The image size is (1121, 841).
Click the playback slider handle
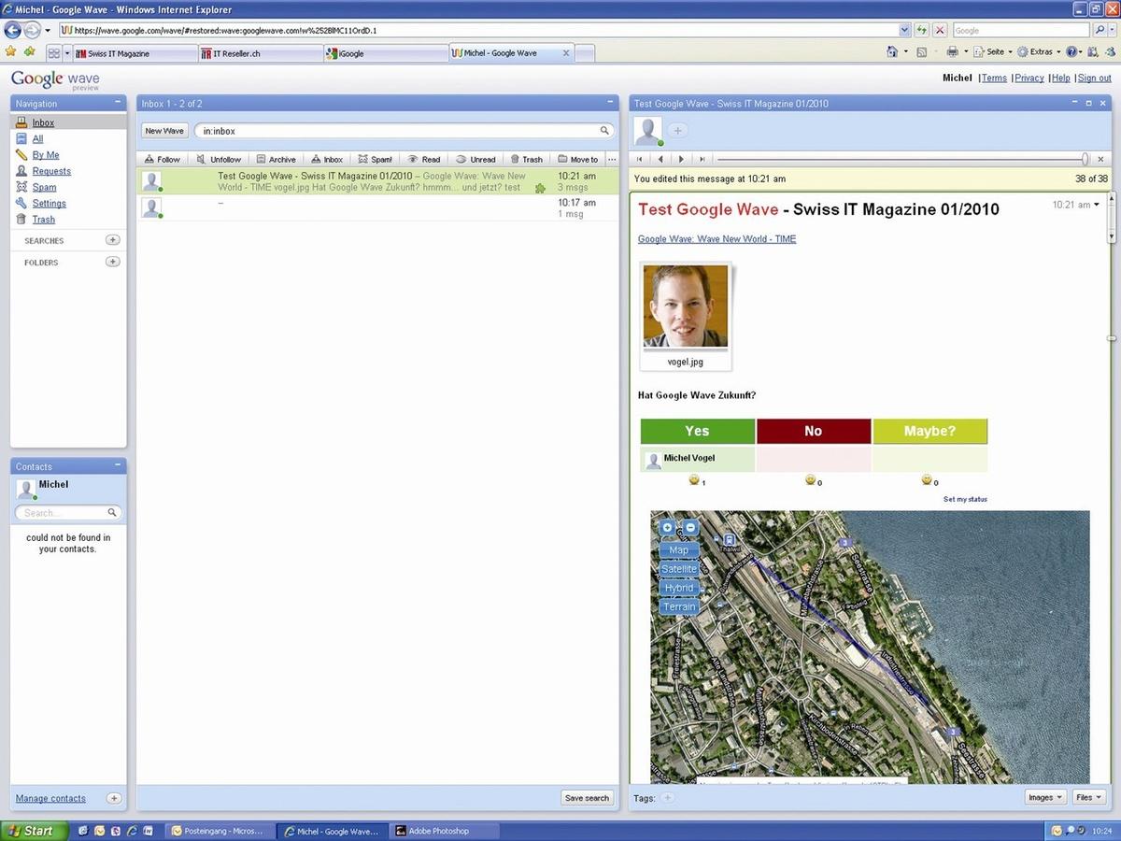point(1085,160)
